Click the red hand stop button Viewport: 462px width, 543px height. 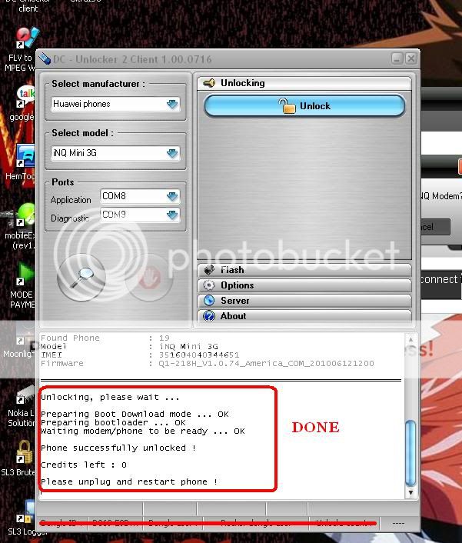(x=149, y=278)
